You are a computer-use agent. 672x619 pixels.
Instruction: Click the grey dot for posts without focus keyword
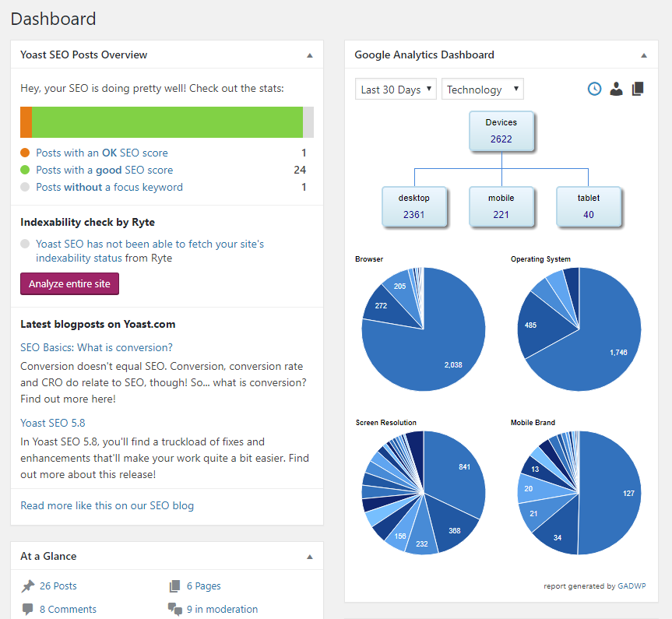pos(25,187)
